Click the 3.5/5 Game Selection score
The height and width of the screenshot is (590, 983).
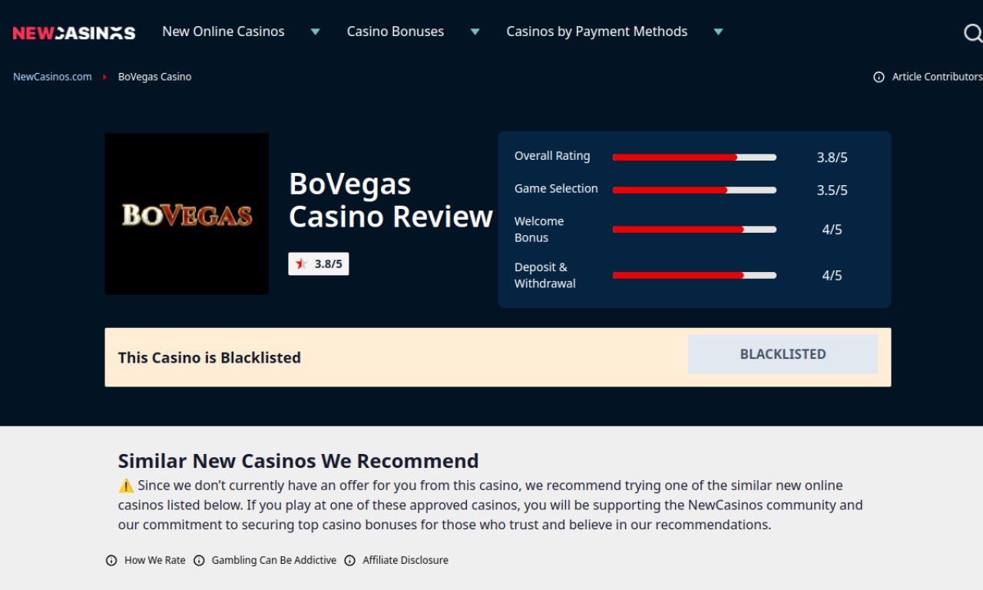tap(832, 190)
